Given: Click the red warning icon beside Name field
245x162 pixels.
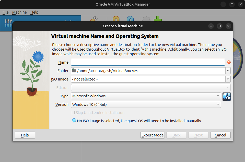Looking at the screenshot, I should [x=229, y=62].
